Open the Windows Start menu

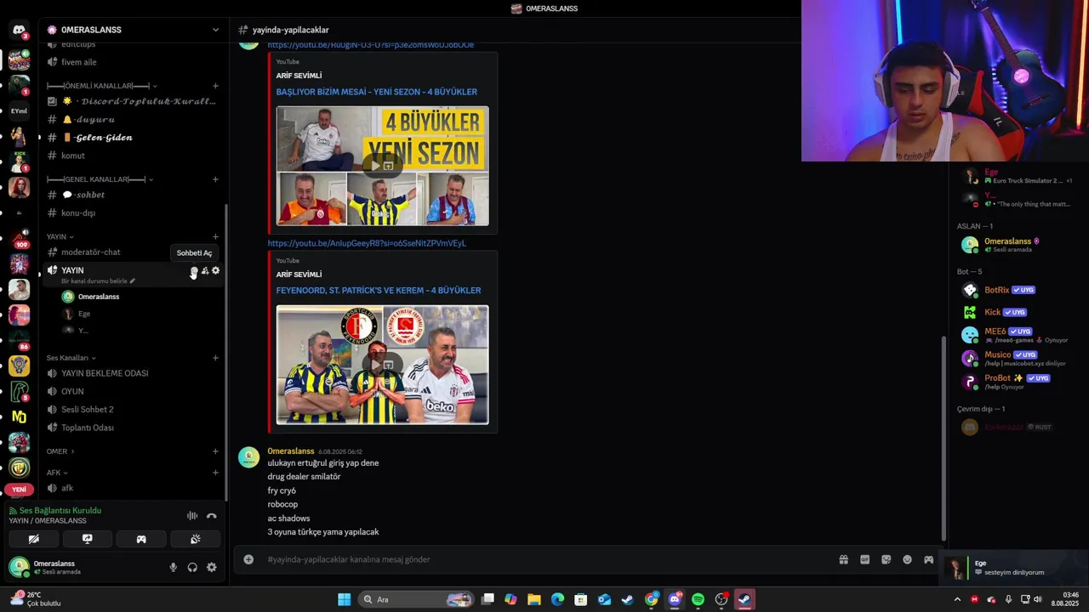click(x=344, y=599)
